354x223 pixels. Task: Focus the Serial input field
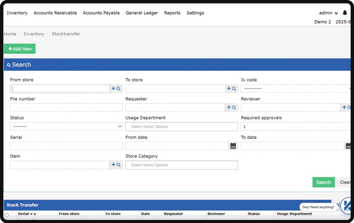66,146
